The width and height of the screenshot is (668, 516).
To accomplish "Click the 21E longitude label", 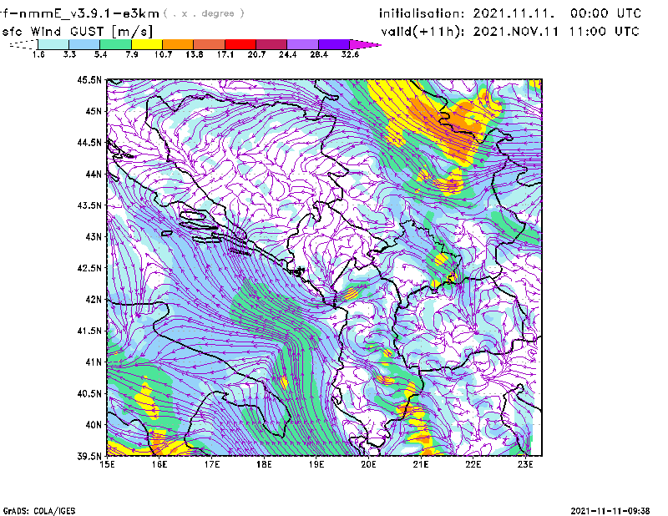I will 421,464.
